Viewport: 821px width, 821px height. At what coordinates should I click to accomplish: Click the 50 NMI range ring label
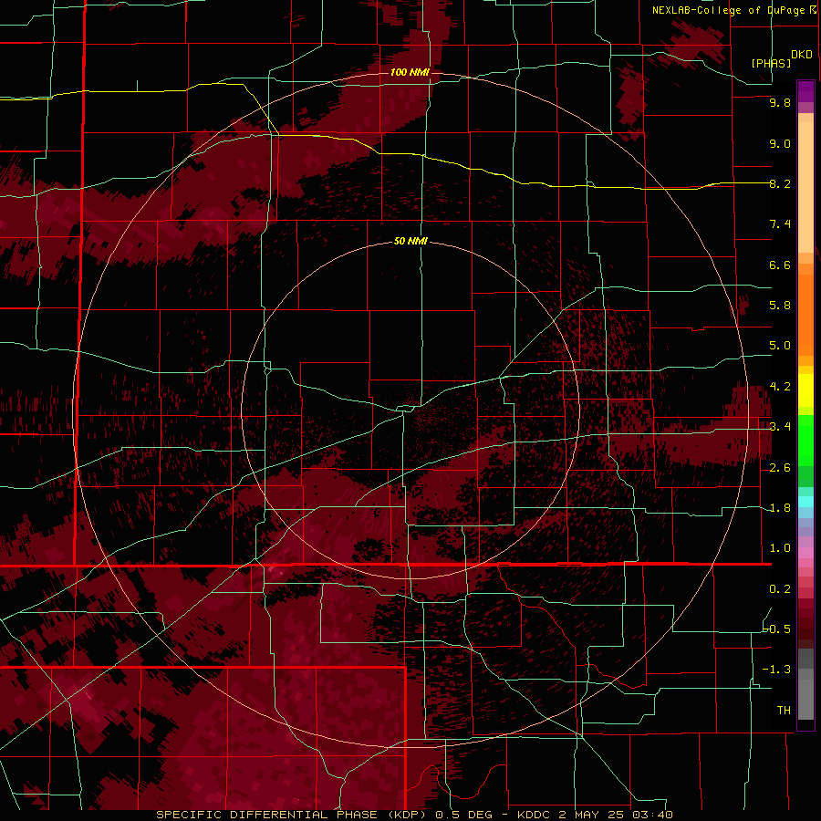[410, 241]
